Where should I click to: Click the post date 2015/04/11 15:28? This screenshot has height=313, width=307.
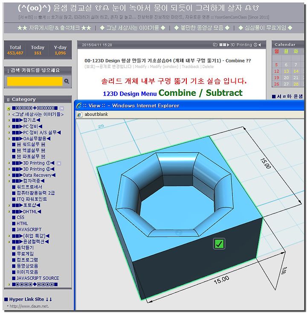[97, 45]
